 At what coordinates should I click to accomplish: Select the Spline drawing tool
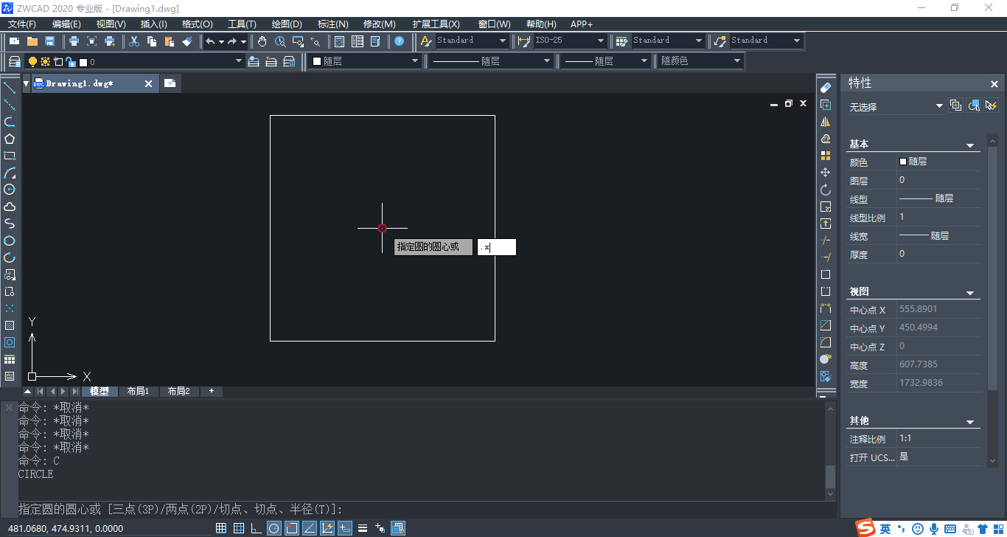click(x=10, y=224)
